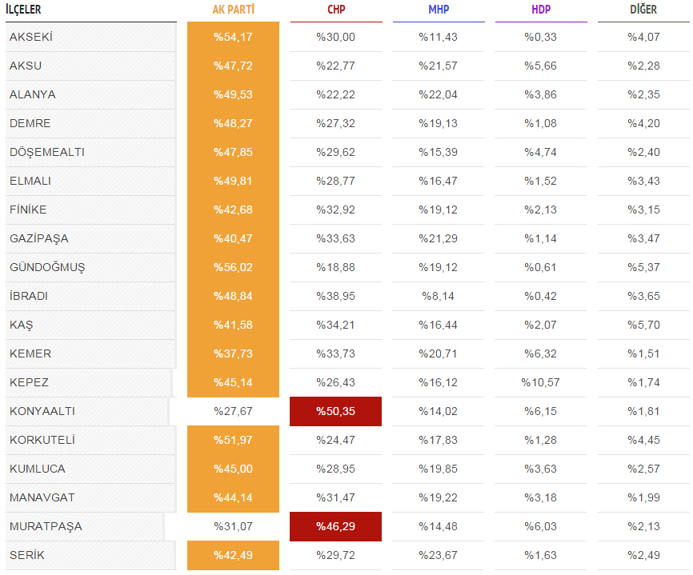Click the KAŞ DİĞER value %5,70
This screenshot has width=693, height=575.
643,325
